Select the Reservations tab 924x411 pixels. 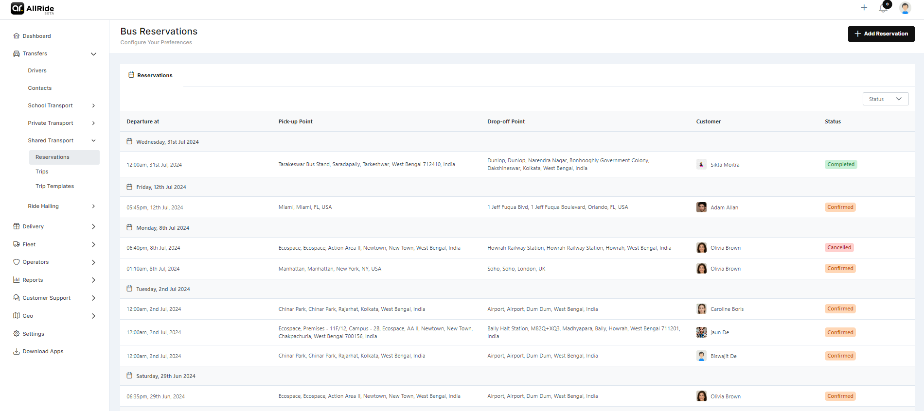tap(151, 75)
